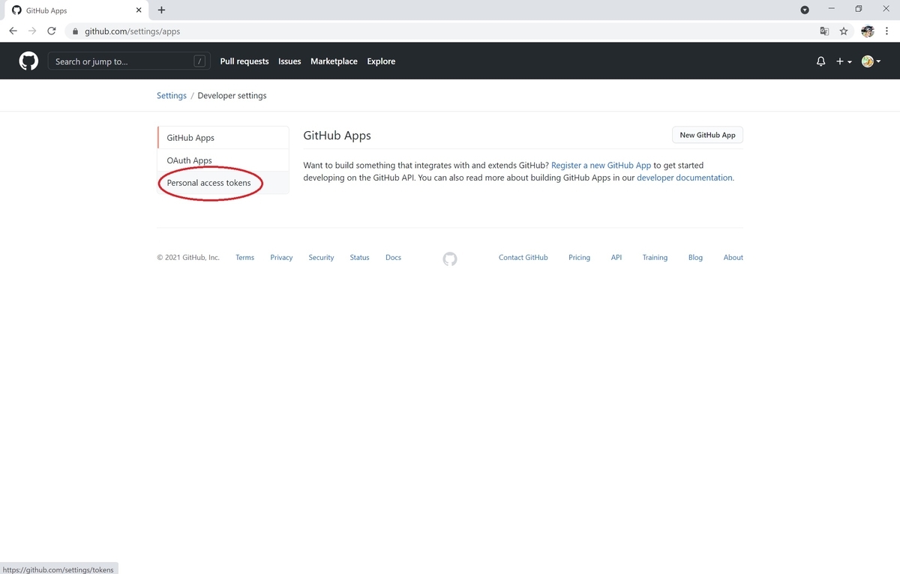Open Privacy in the footer

tap(281, 258)
